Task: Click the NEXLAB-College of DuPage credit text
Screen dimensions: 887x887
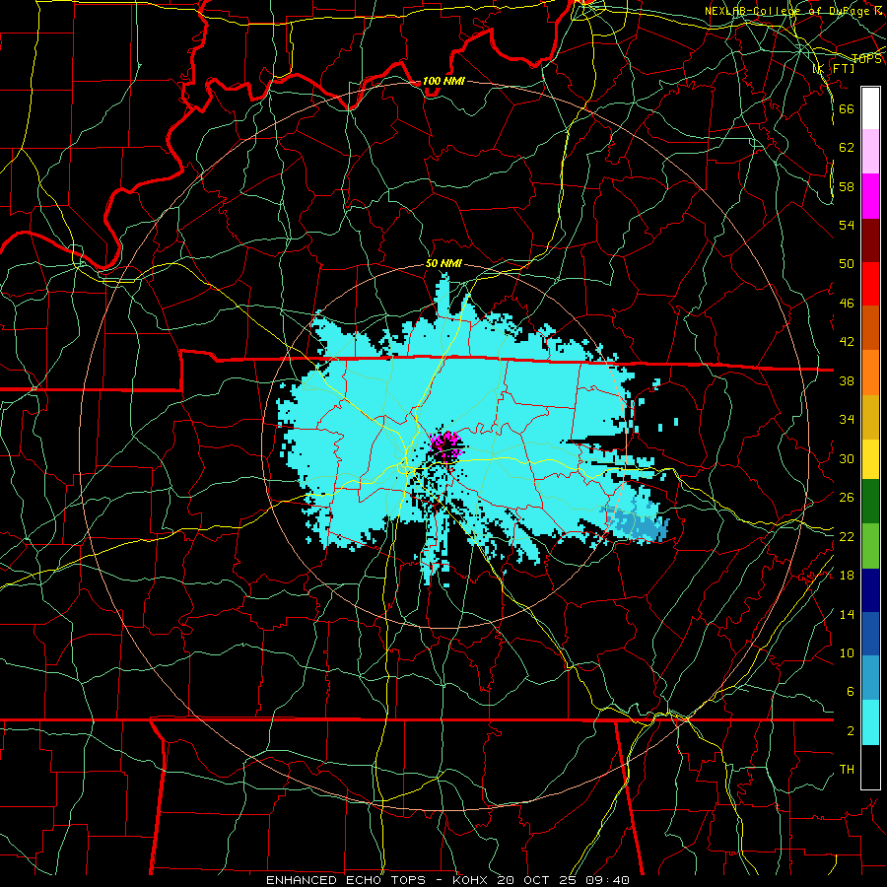Action: point(792,11)
